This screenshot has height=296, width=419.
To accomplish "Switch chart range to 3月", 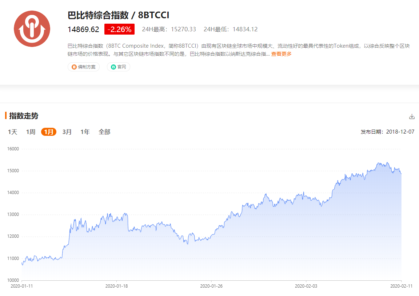I will tap(67, 132).
